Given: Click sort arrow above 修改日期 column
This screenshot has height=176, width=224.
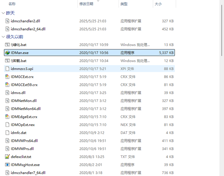Looking at the screenshot, I should 98,1.
